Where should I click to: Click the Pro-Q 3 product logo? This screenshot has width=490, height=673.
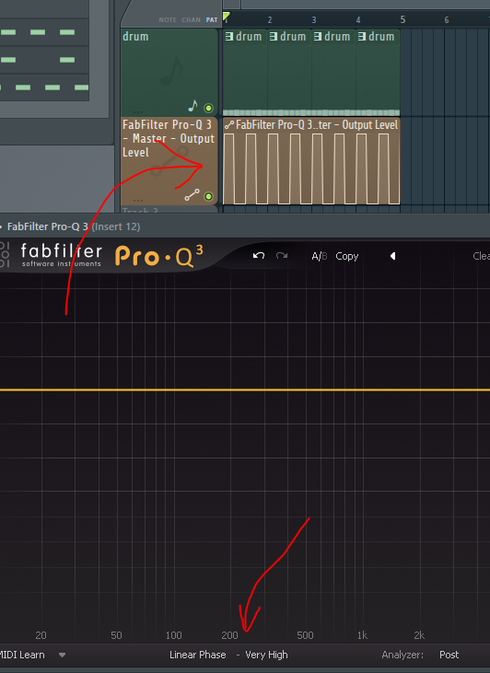tap(159, 256)
